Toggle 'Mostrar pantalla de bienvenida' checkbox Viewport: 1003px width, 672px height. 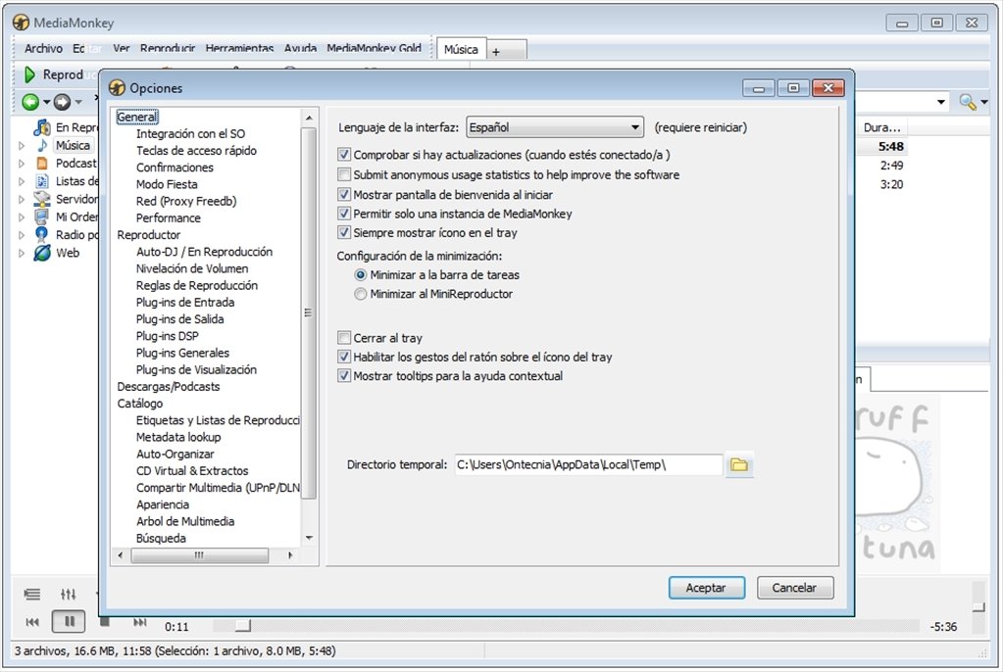point(344,194)
